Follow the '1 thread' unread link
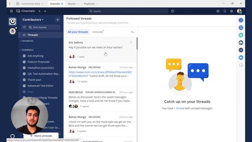Screen dimensions: 252x142 pos(179,108)
